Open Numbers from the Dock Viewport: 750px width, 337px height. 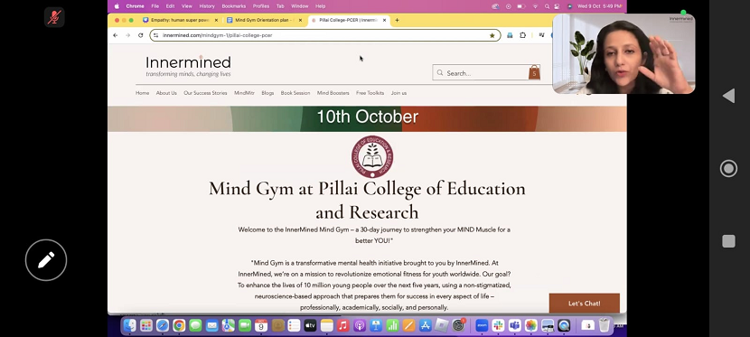tap(392, 325)
